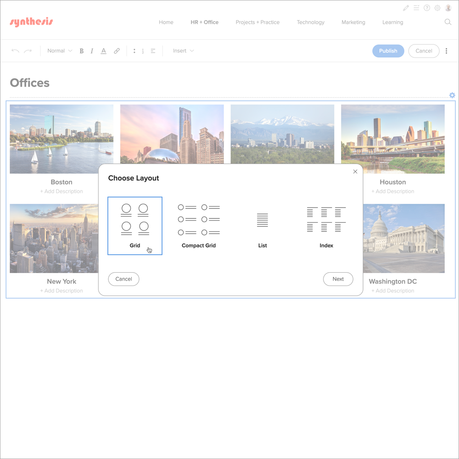Redo the last action

pos(28,50)
